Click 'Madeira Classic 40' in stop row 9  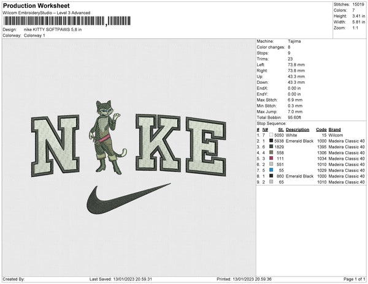click(x=347, y=182)
